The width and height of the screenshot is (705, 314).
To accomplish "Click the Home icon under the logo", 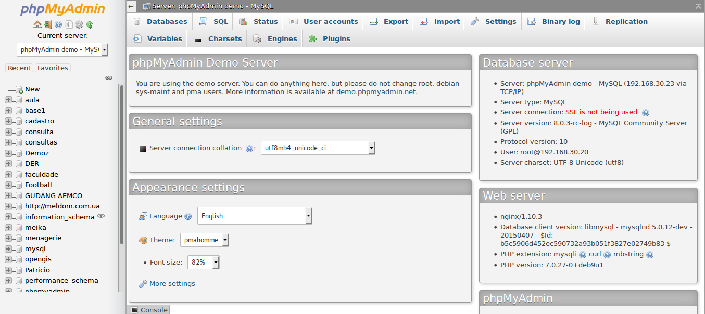I will tap(37, 24).
